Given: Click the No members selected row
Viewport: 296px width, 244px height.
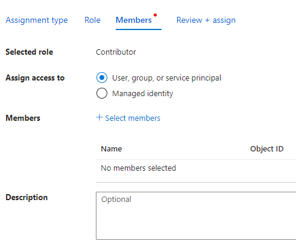Looking at the screenshot, I should [x=196, y=168].
